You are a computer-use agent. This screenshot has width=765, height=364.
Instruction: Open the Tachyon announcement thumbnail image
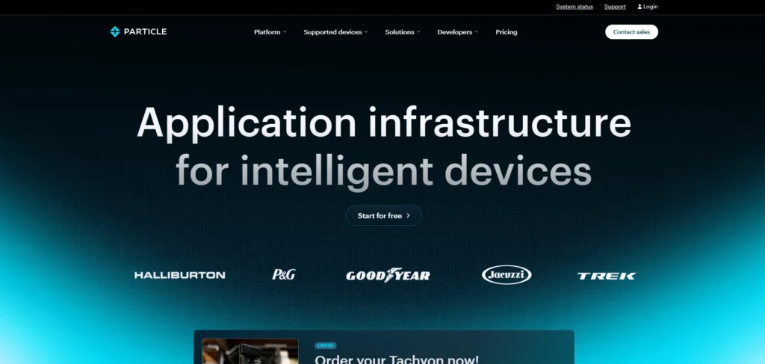click(x=250, y=351)
